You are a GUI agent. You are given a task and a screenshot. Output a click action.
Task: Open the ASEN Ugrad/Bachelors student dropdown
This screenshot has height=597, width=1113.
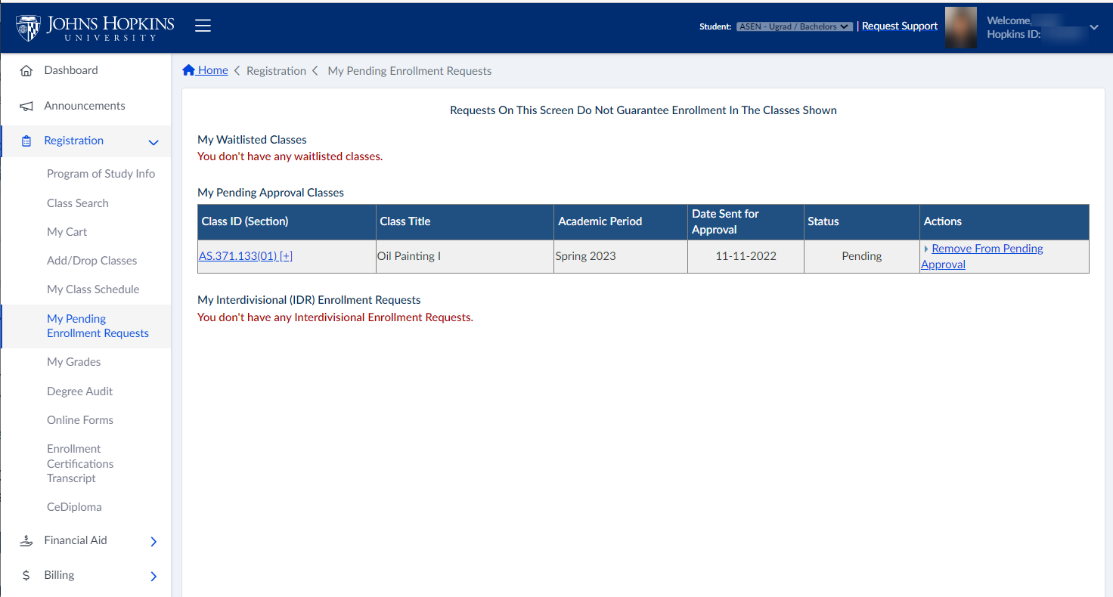click(x=794, y=26)
